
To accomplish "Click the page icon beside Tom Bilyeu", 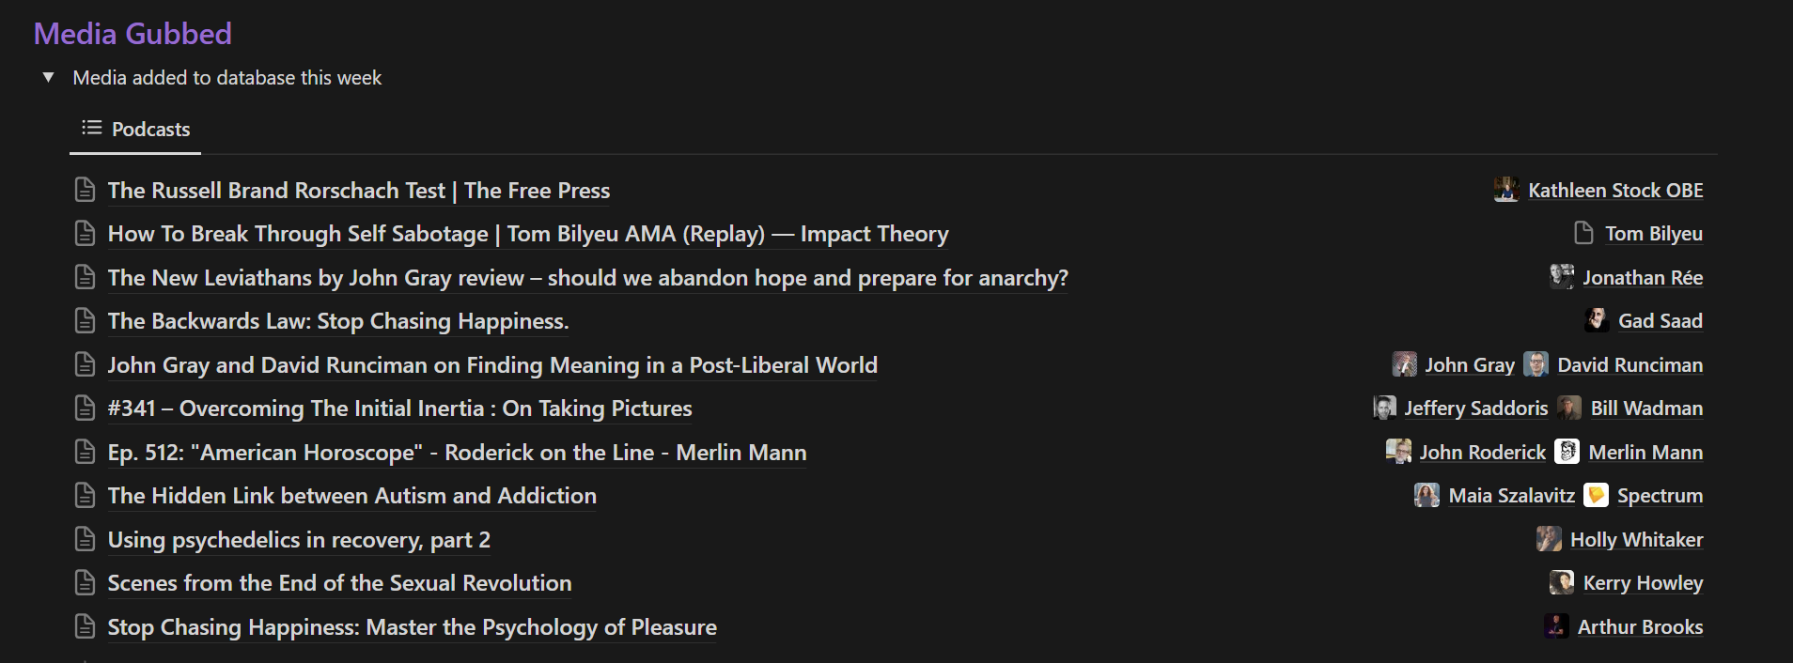I will point(1583,233).
